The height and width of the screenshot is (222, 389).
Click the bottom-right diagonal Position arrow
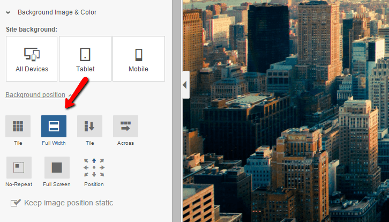click(x=102, y=175)
